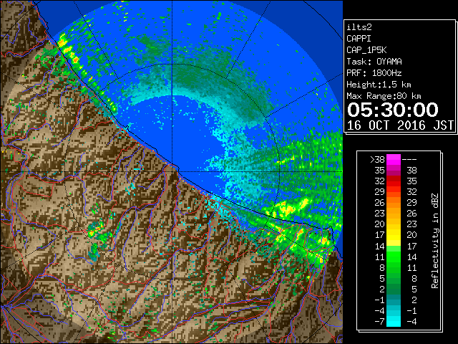Screen dimensions: 458x344
Task: Select the 'Task: OYAMA' line
Action: [x=374, y=62]
